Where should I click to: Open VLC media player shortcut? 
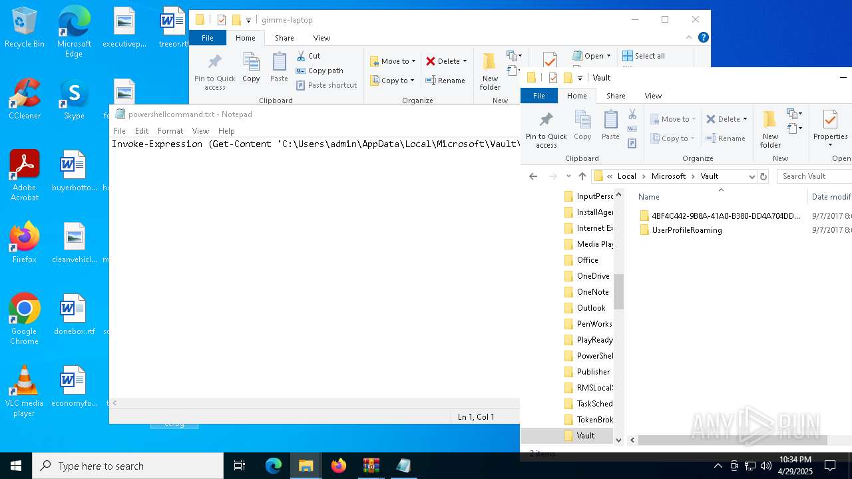(25, 391)
